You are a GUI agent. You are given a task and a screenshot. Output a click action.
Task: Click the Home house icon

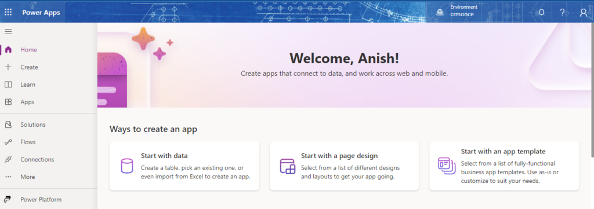pyautogui.click(x=8, y=50)
